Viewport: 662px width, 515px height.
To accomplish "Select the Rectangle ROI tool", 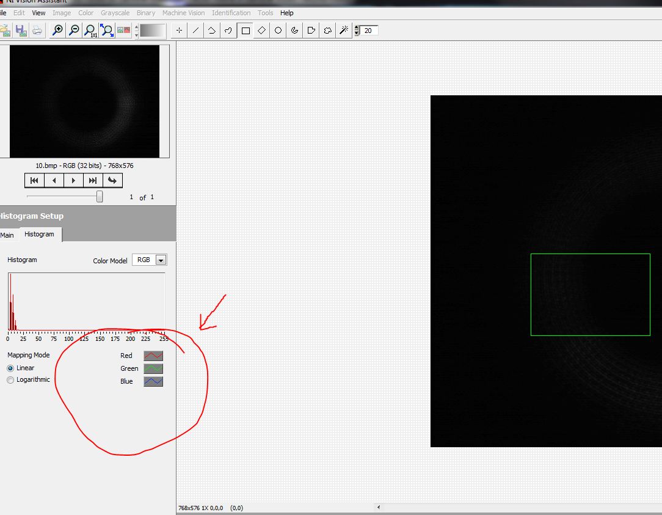I will pyautogui.click(x=246, y=31).
